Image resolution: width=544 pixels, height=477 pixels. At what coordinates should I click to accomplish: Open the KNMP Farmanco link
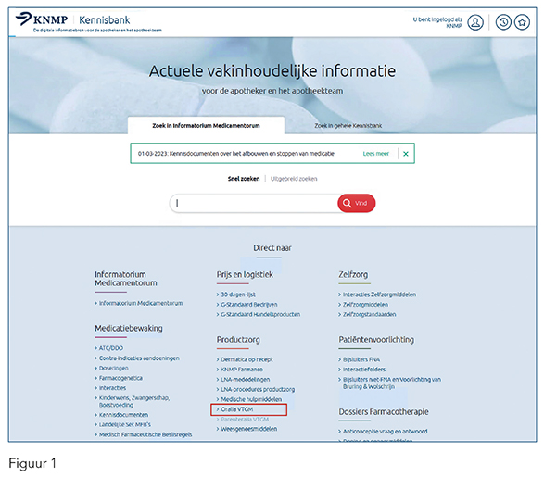[242, 370]
